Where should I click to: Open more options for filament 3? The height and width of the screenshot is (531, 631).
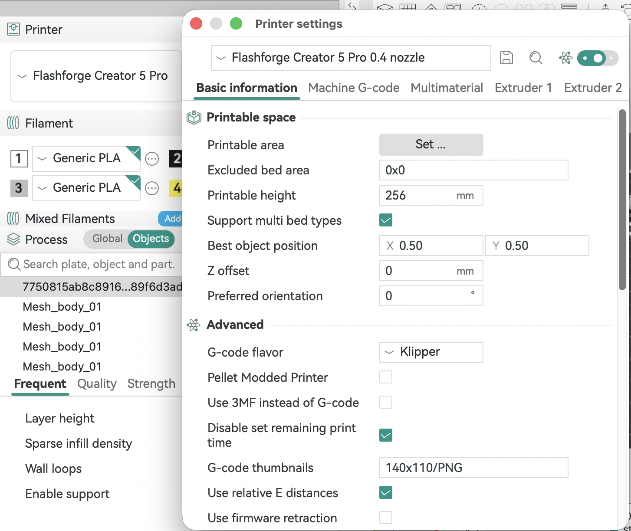[x=152, y=188]
